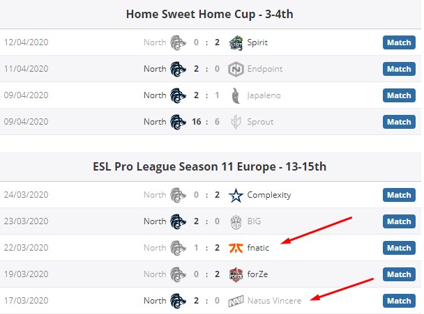This screenshot has width=424, height=314.
Task: Click the fnatic orange logo icon
Action: (x=235, y=248)
